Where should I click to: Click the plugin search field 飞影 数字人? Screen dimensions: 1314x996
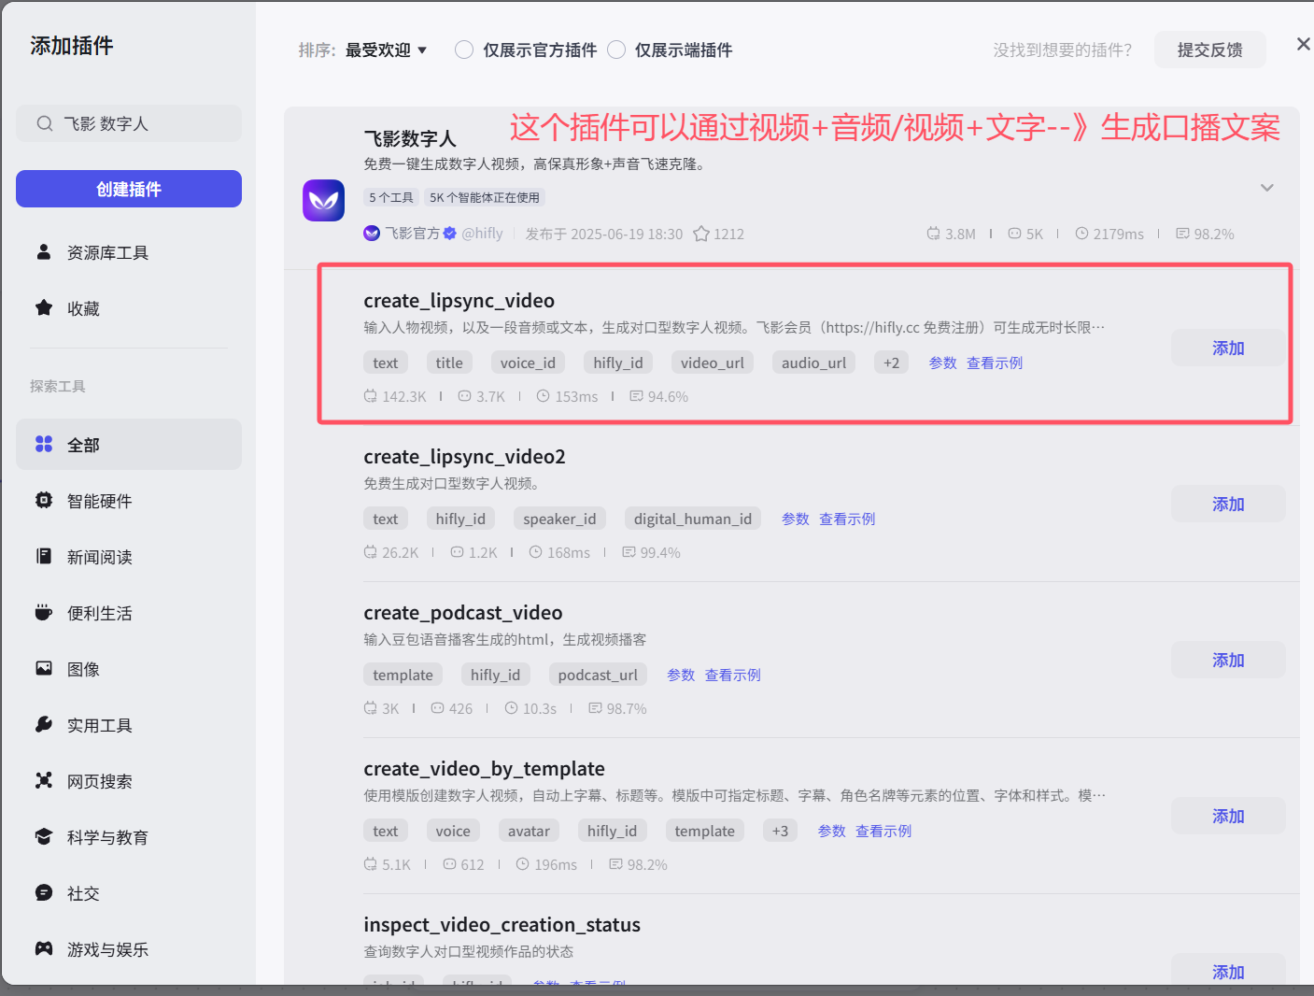[129, 123]
